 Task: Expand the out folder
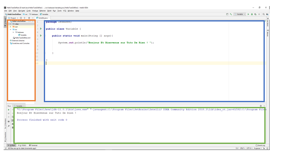click(x=11, y=27)
